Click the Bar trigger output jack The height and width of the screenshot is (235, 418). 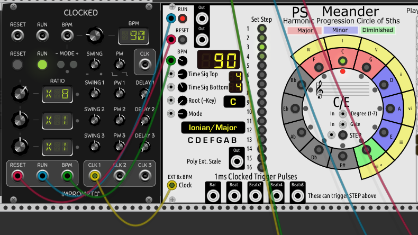213,196
